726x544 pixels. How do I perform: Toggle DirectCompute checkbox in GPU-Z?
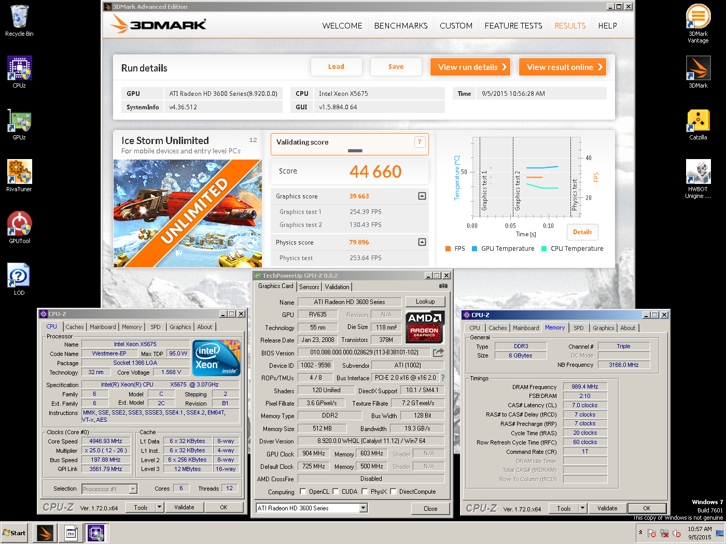pyautogui.click(x=393, y=492)
